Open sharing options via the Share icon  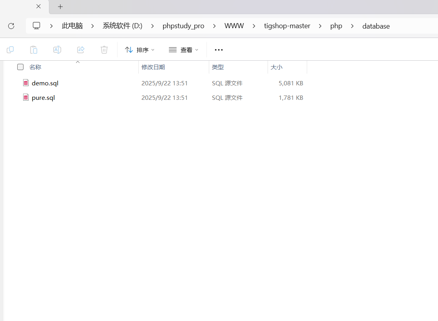point(81,50)
